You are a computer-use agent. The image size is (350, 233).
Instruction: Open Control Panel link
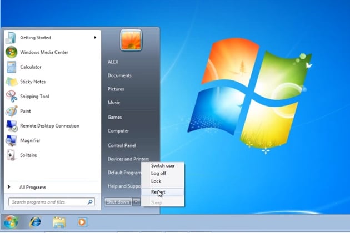point(122,145)
